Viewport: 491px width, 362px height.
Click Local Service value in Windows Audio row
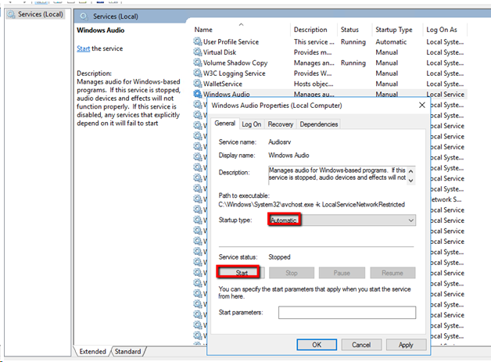[445, 95]
